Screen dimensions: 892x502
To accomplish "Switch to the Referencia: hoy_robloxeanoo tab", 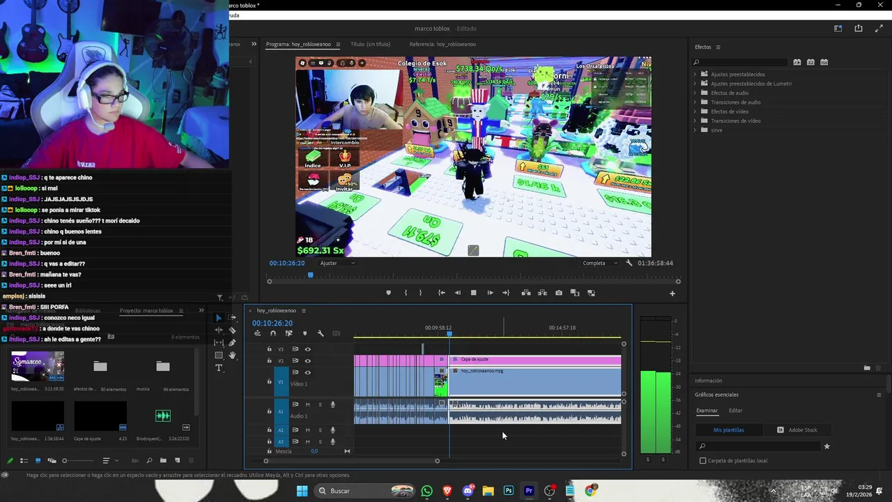I will click(443, 44).
